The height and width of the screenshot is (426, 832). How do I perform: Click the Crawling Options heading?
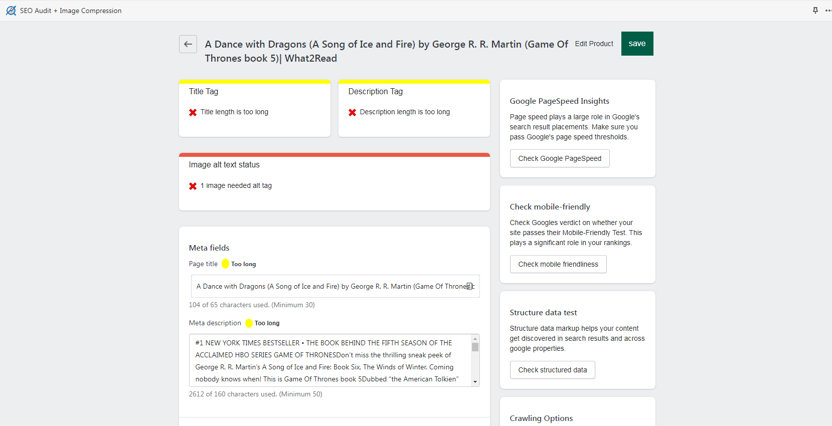point(541,418)
